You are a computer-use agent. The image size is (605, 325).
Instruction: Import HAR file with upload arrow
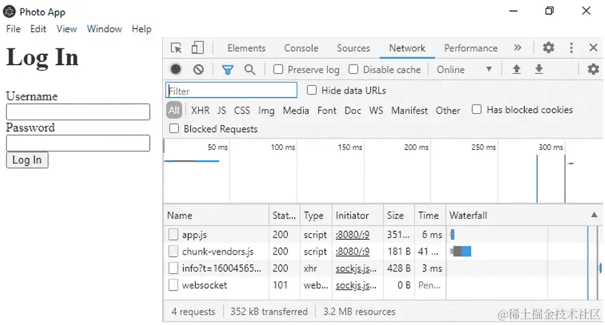point(516,69)
